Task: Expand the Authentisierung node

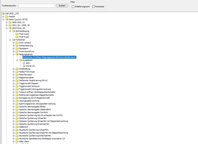Action: [13, 46]
